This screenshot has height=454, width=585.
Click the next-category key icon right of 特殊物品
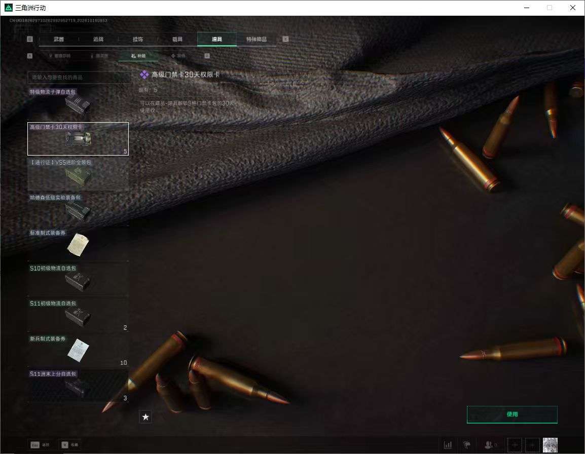tap(285, 39)
